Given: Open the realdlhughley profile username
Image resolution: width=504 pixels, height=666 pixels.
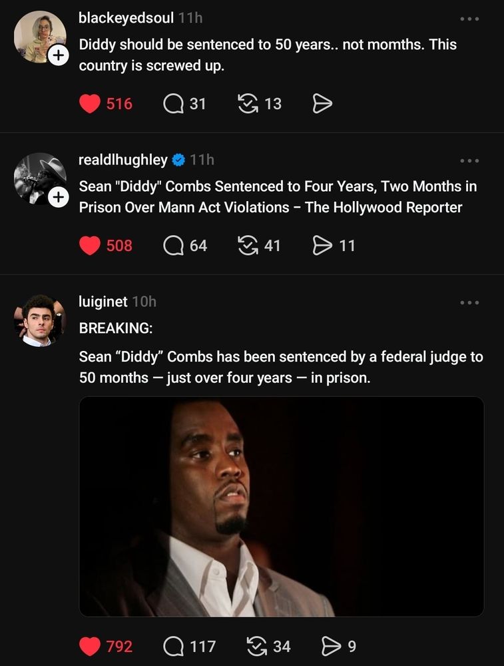Looking at the screenshot, I should pos(123,160).
